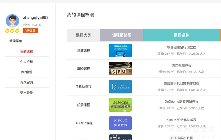Click username zhangqiya998
Viewport: 221px width, 140px height.
36,18
